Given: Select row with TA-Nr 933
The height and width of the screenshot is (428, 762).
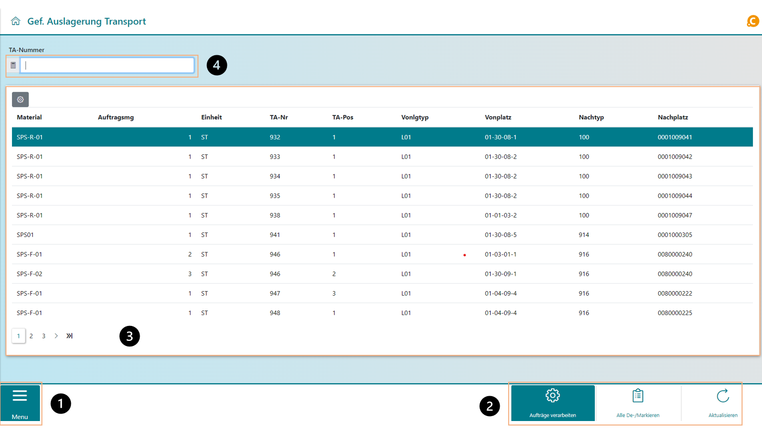Looking at the screenshot, I should click(275, 157).
